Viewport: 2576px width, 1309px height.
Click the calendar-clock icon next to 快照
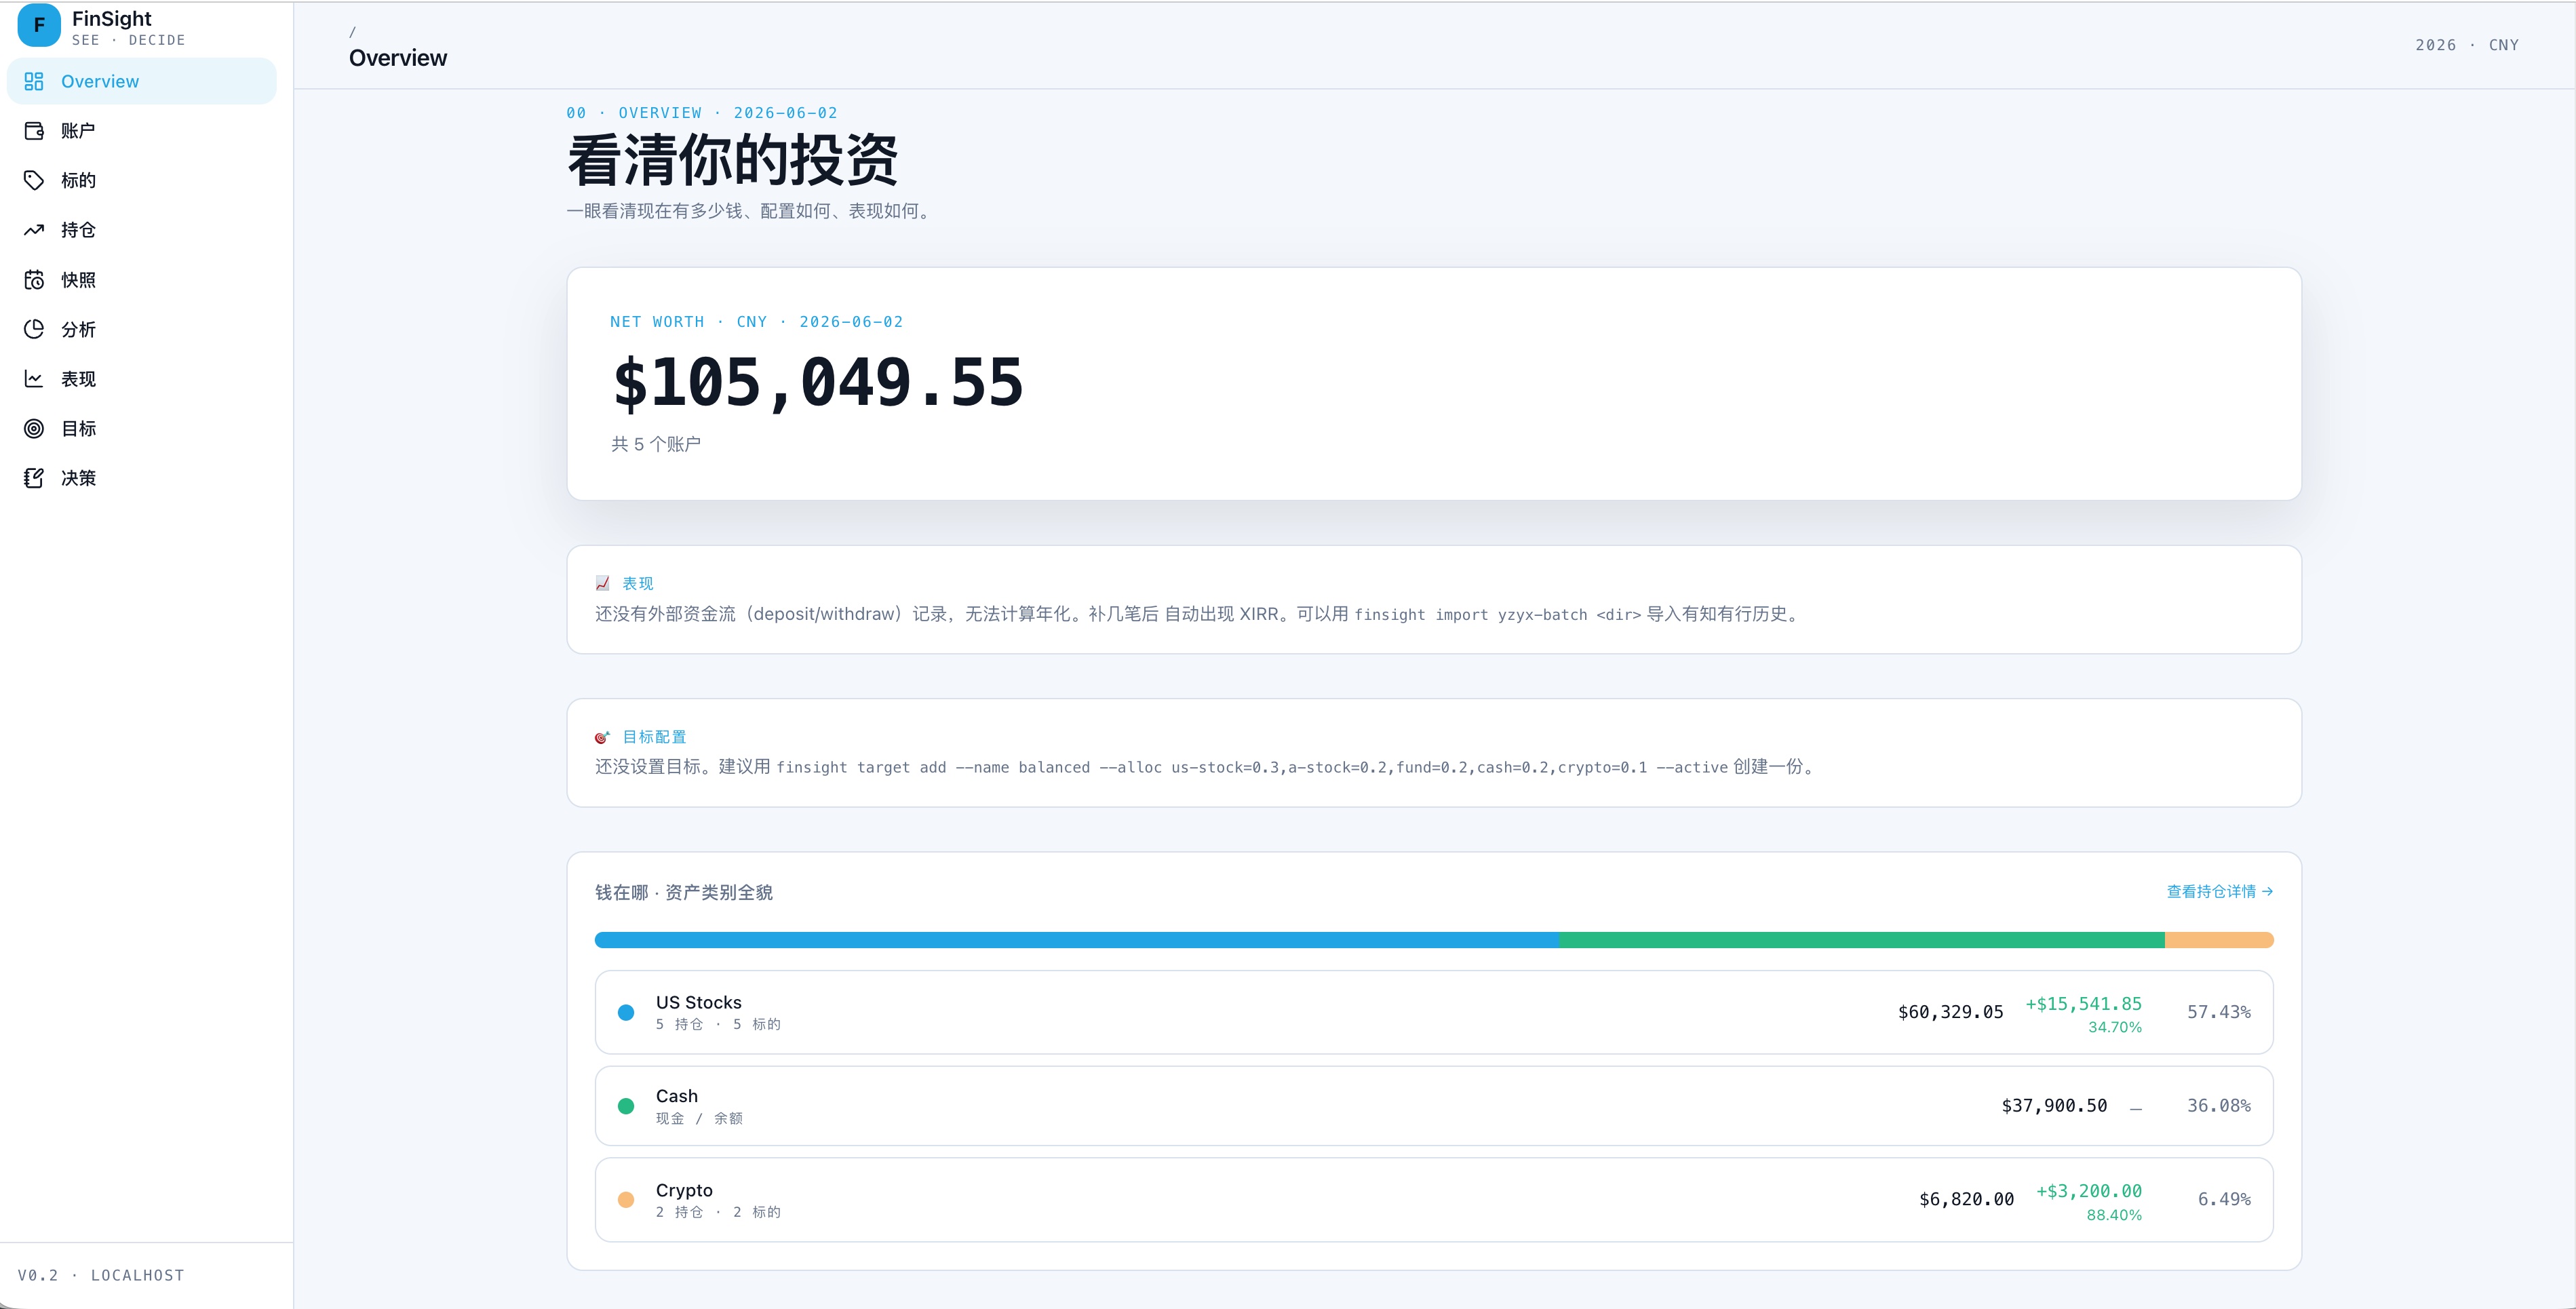pyautogui.click(x=34, y=280)
